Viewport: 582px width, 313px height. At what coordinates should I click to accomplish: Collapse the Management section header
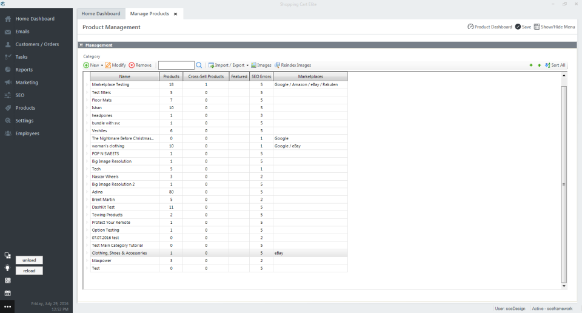[x=81, y=45]
